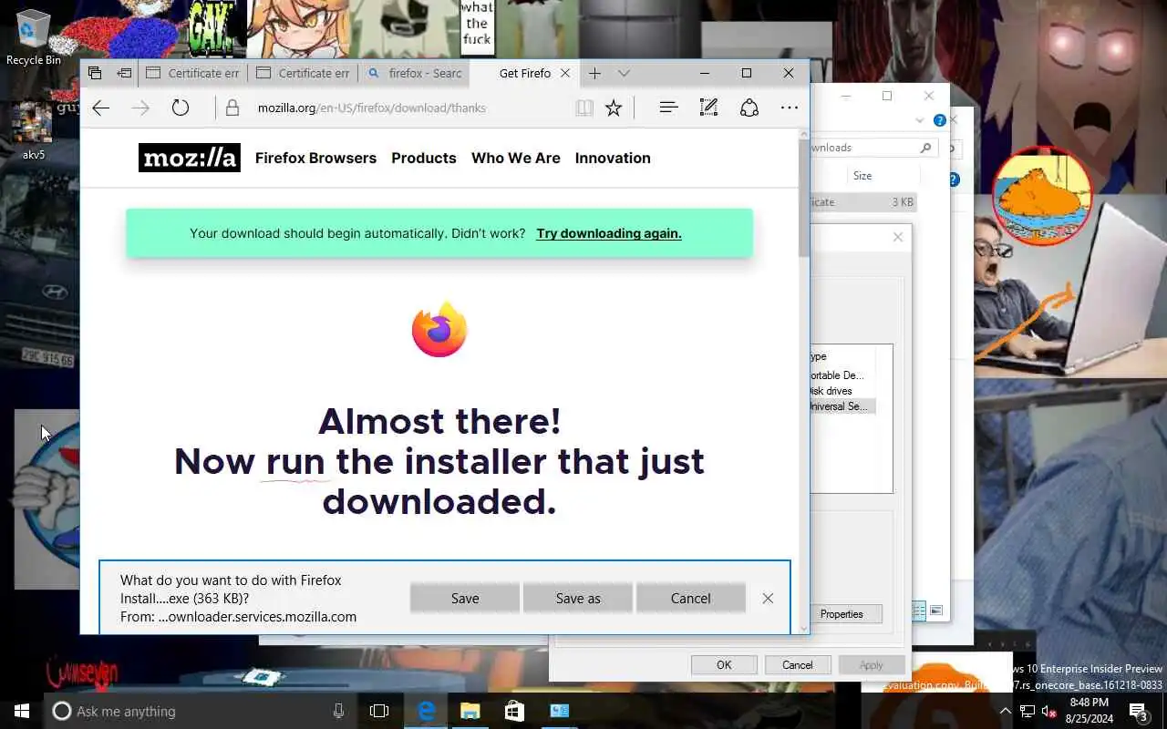This screenshot has width=1167, height=729.
Task: Open a new tab in Edge
Action: coord(594,73)
